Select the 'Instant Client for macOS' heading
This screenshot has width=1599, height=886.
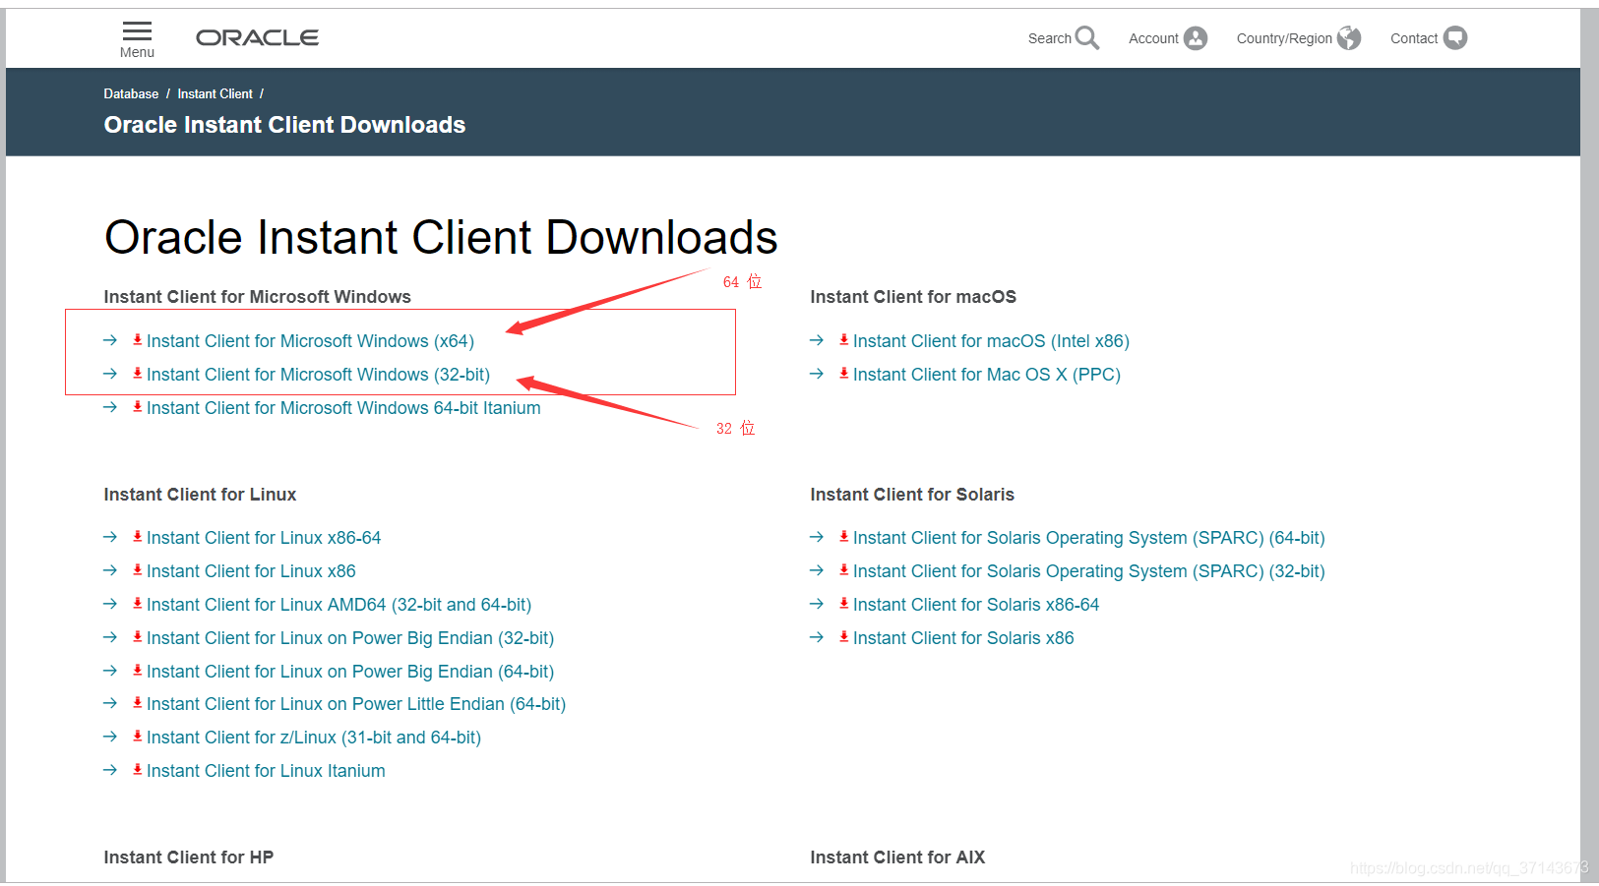tap(913, 297)
